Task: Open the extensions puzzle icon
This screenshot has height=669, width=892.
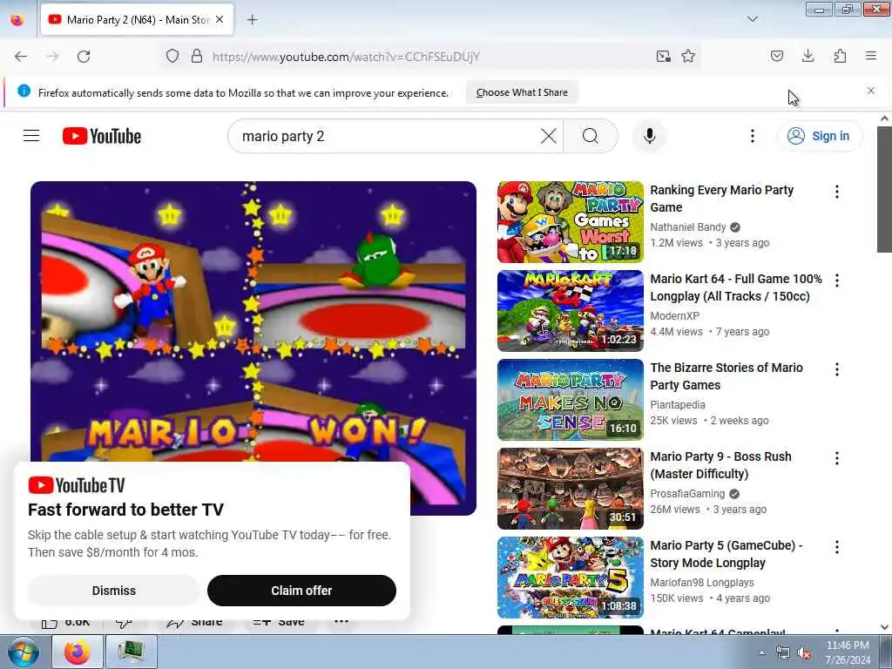Action: tap(840, 56)
